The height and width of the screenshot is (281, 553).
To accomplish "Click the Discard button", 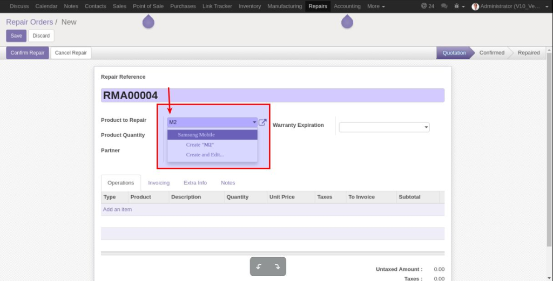I will [x=41, y=36].
